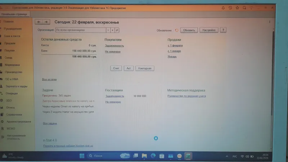Create a Накладная with the button
Screen dimensions: 288x162
[x=145, y=68]
